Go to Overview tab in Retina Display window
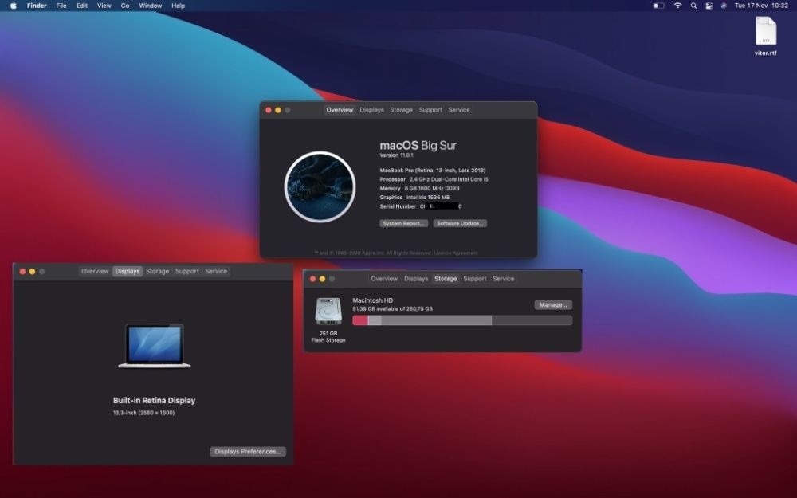 (x=95, y=272)
